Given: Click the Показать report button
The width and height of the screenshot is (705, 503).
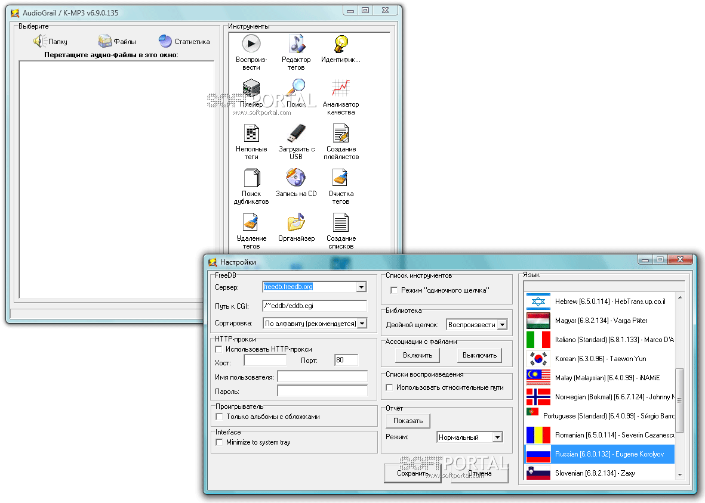Looking at the screenshot, I should (408, 420).
